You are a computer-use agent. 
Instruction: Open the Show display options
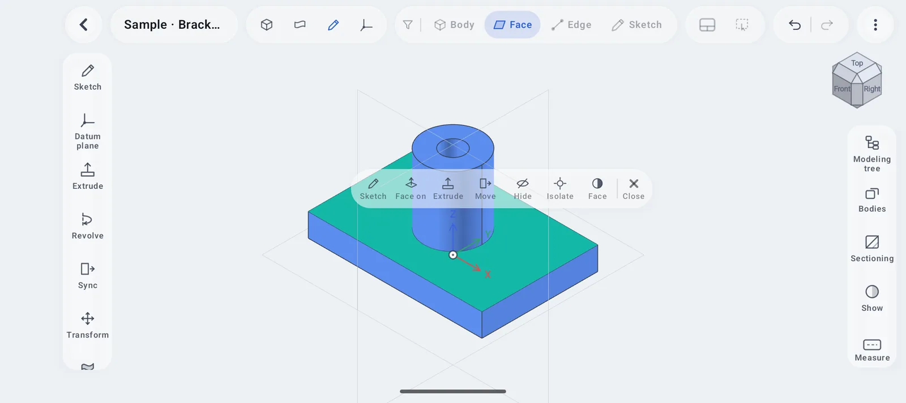(872, 298)
